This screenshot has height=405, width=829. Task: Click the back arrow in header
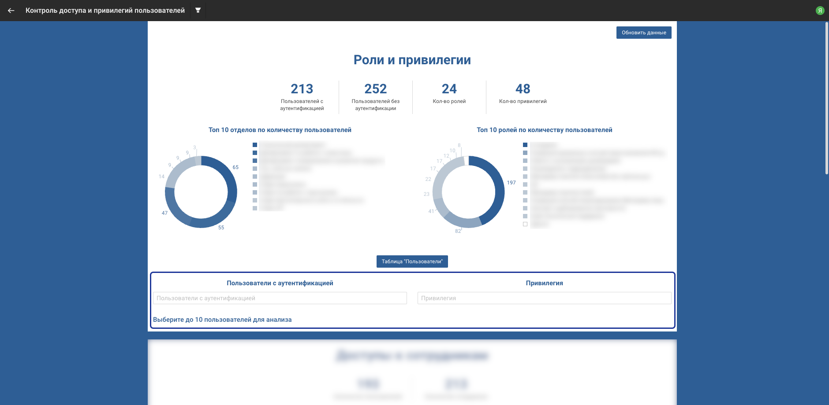11,11
